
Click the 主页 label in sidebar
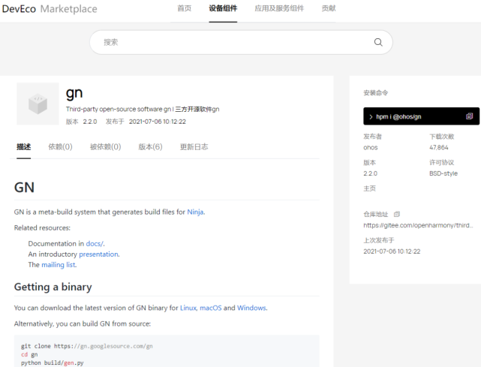369,188
